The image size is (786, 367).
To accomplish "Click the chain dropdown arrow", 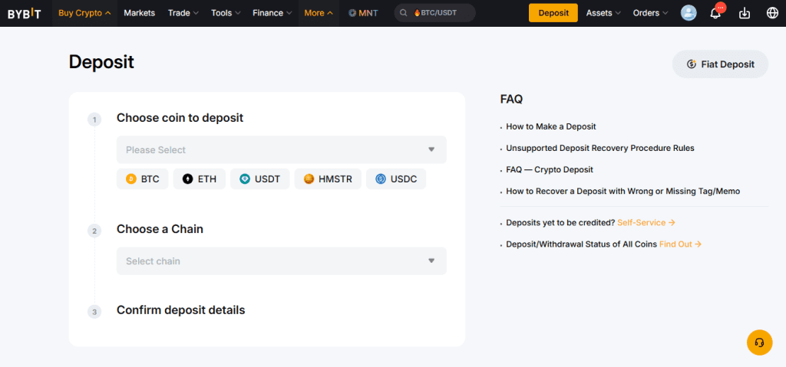I will click(x=431, y=261).
